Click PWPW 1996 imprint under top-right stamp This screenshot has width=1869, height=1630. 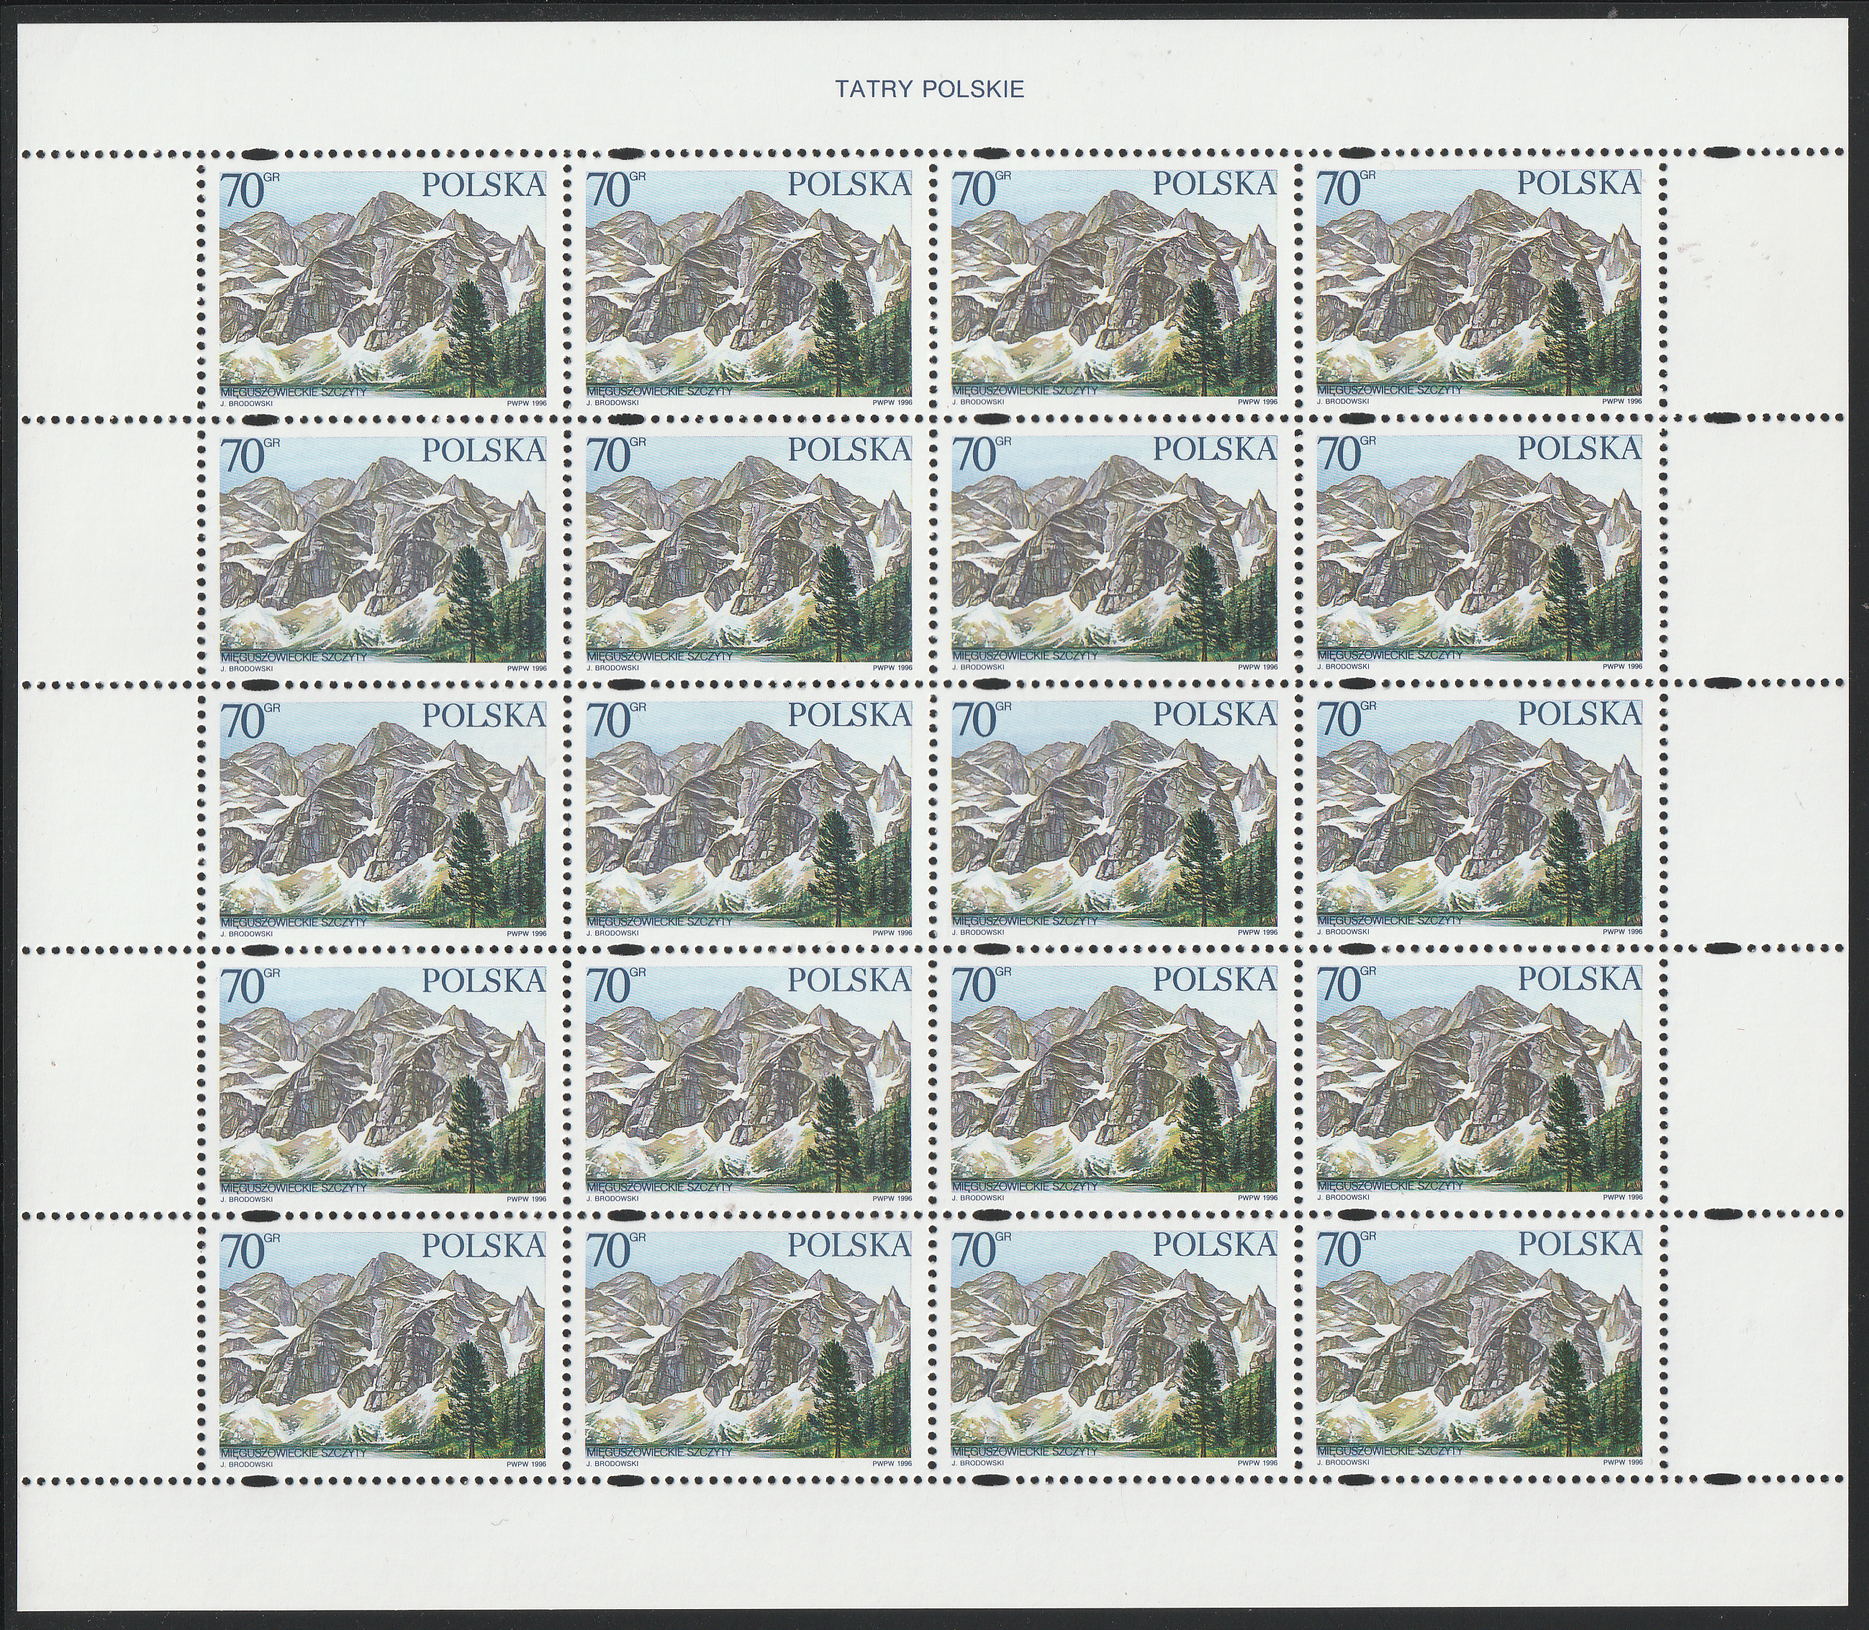tap(1621, 401)
